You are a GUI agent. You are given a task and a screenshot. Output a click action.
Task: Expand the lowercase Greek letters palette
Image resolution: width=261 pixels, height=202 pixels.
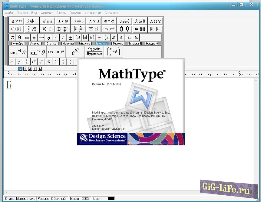pos(140,21)
